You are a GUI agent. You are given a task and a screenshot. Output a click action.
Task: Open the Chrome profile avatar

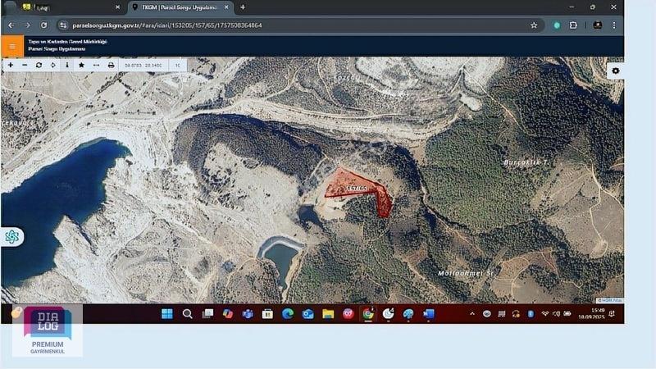point(598,25)
